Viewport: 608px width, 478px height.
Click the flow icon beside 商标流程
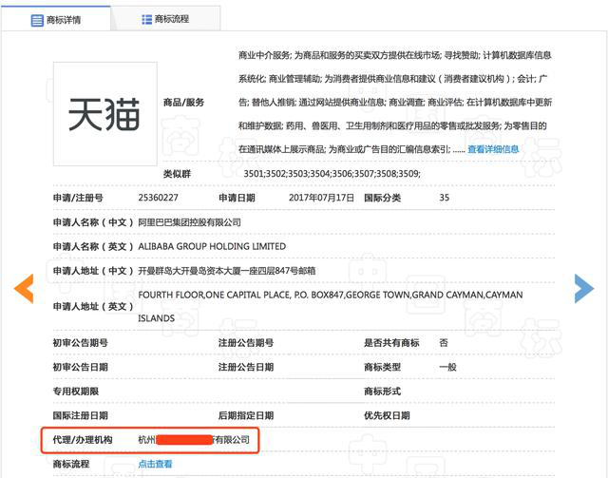coord(146,19)
